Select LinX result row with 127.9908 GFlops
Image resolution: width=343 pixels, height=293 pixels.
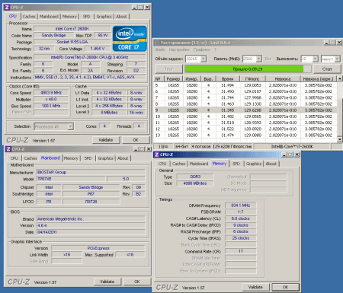(x=245, y=97)
